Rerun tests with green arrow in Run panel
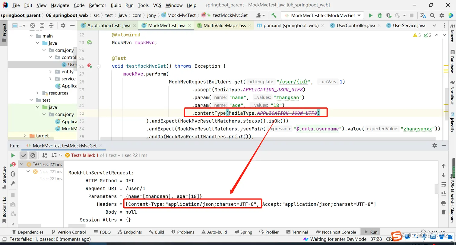 (x=13, y=155)
